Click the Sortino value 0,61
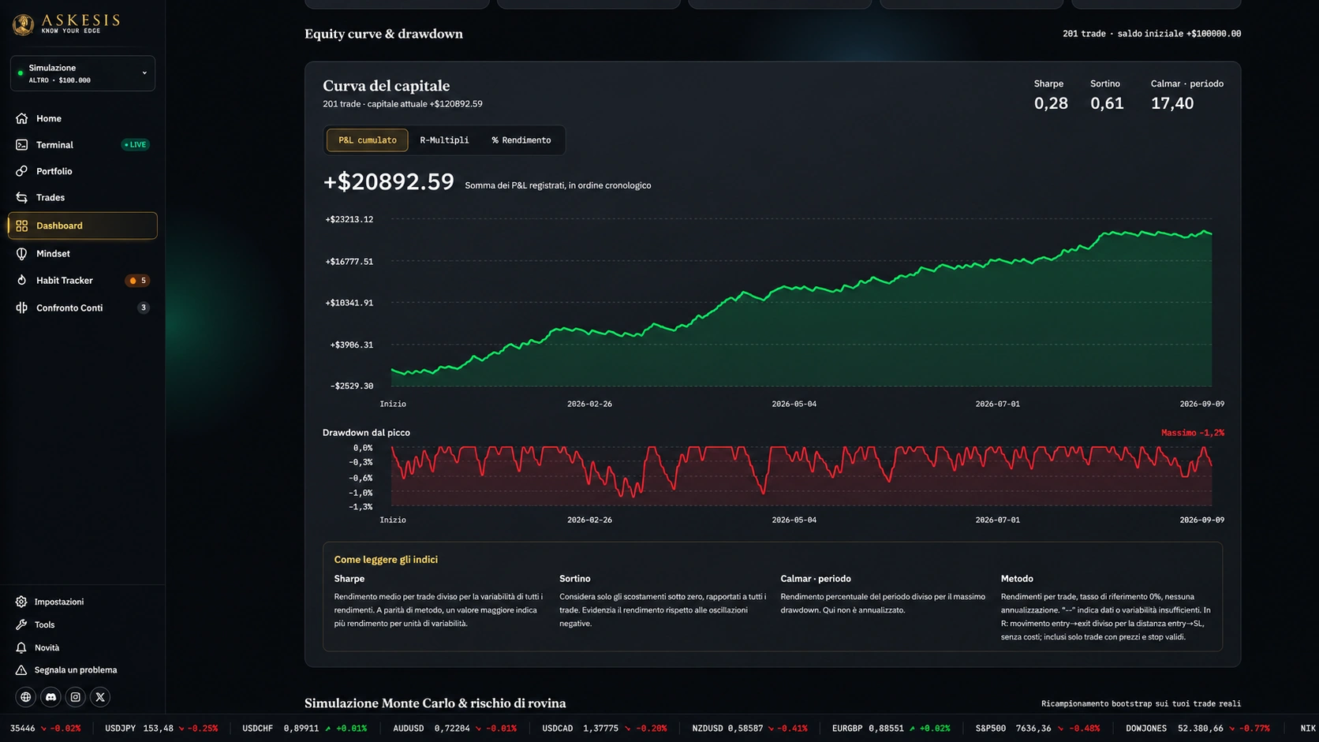This screenshot has width=1319, height=742. point(1107,103)
